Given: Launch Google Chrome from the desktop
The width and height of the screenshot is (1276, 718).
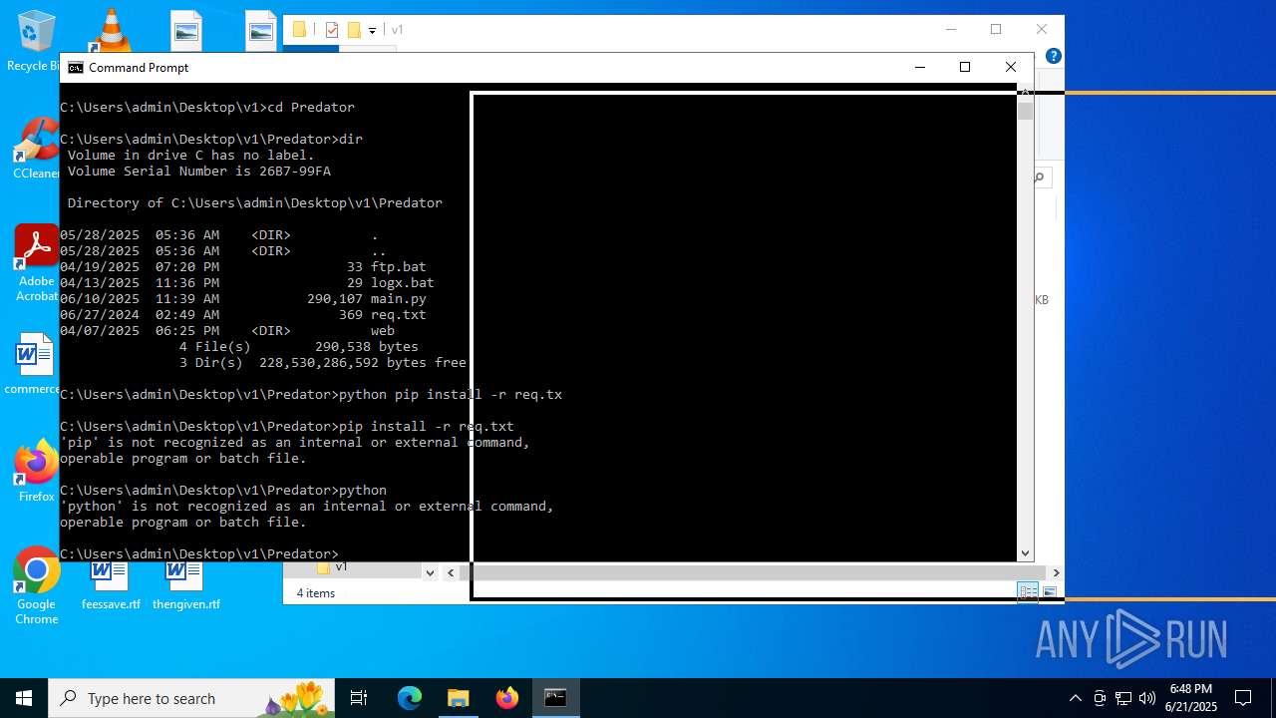Looking at the screenshot, I should [36, 586].
